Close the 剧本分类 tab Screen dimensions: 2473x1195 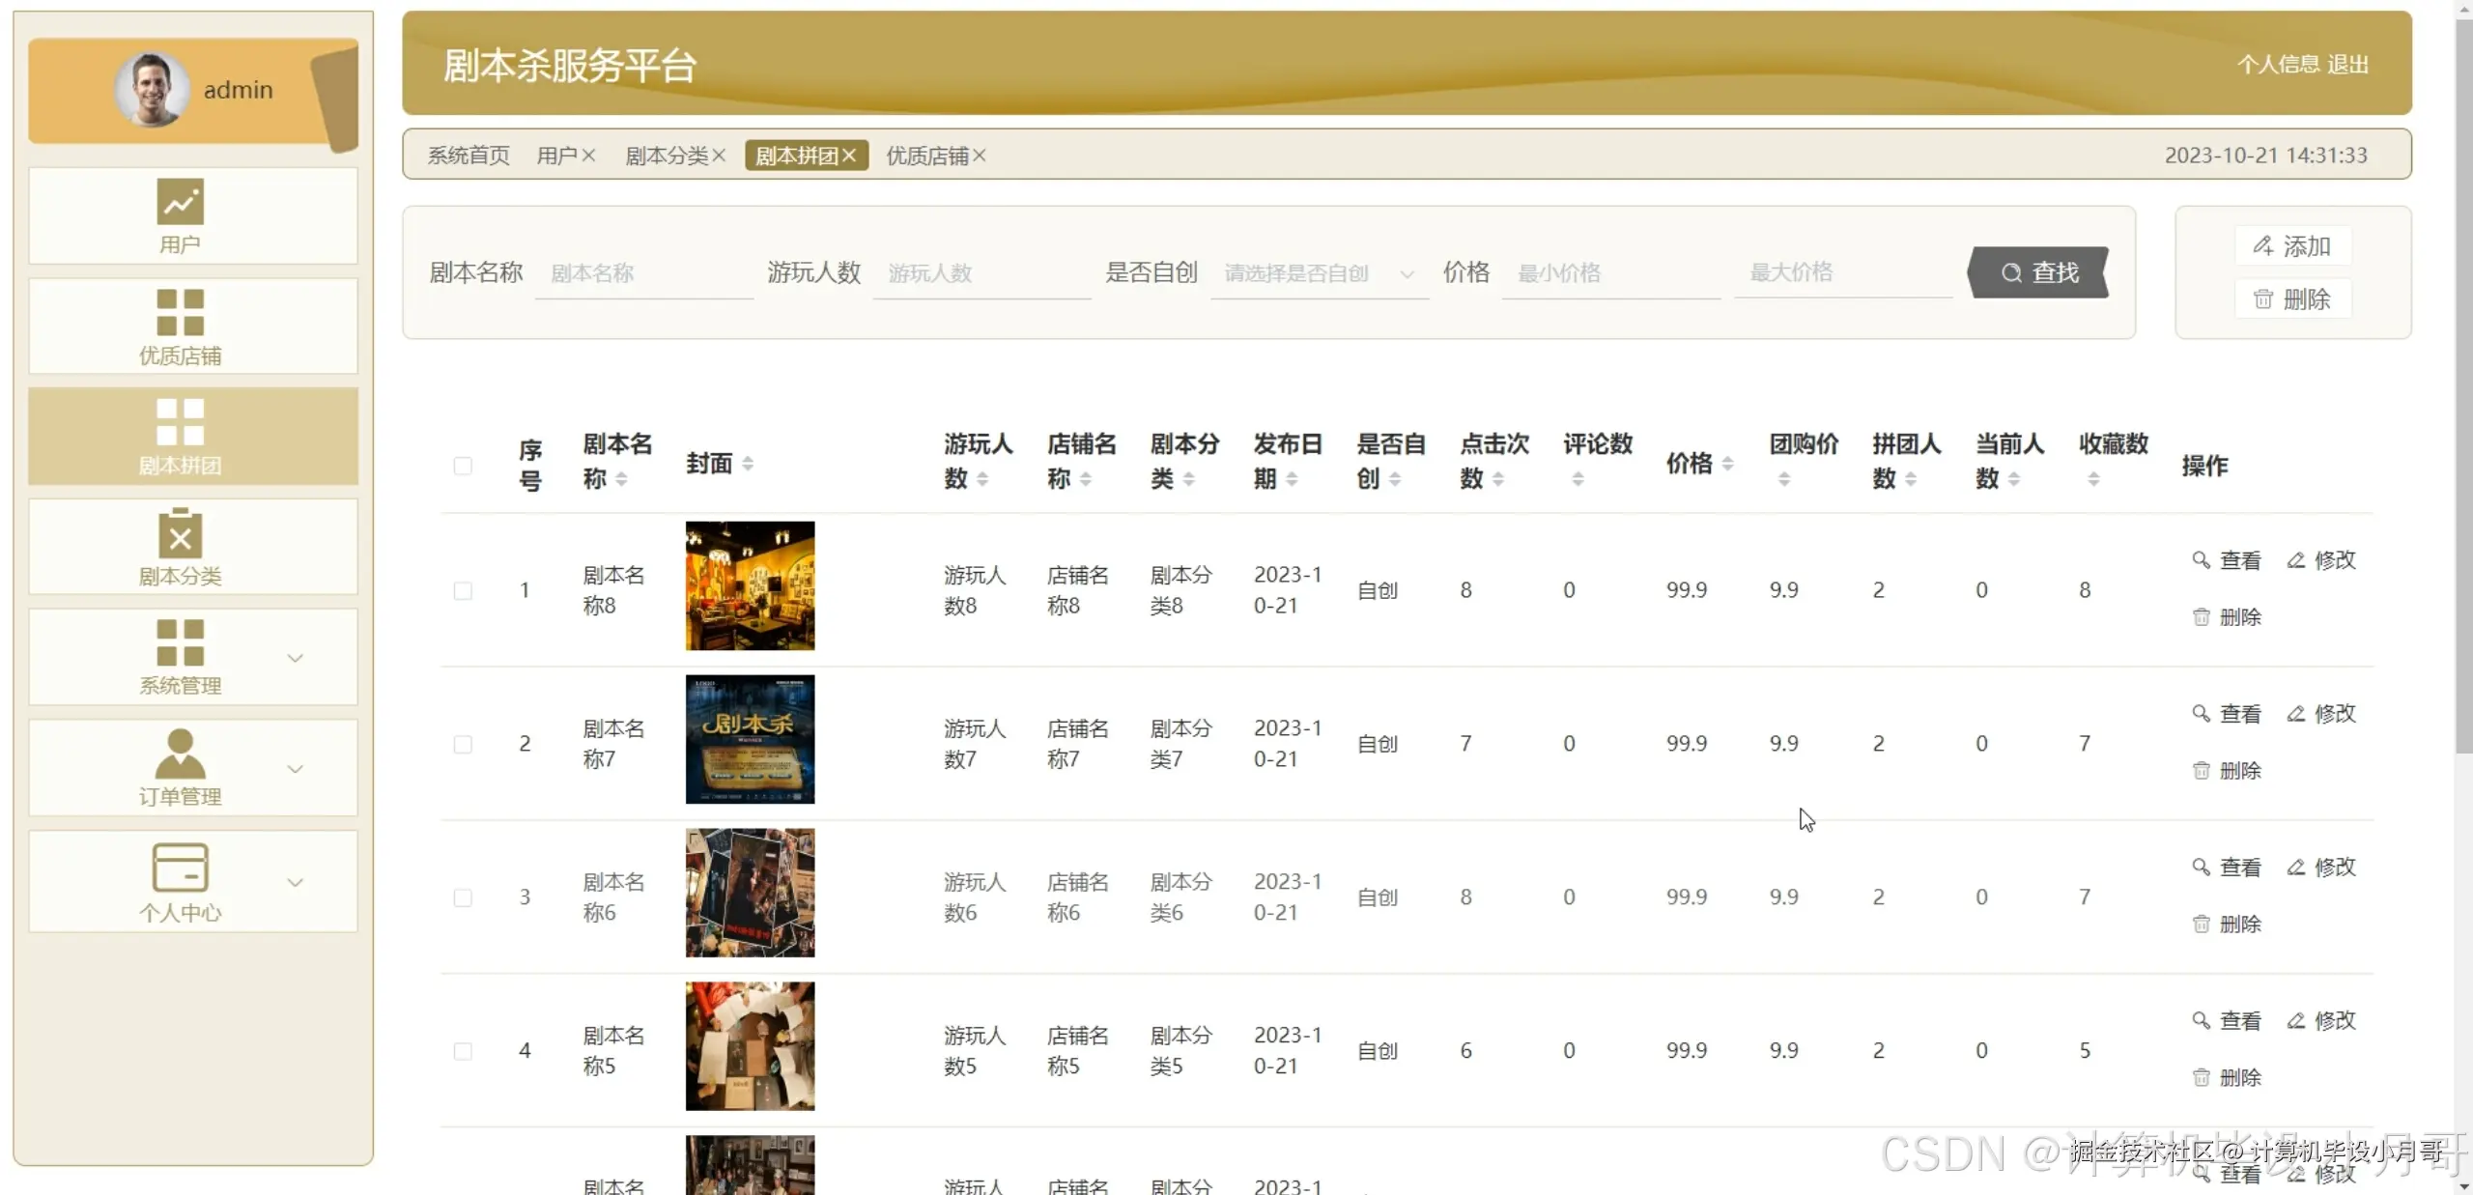(x=719, y=156)
